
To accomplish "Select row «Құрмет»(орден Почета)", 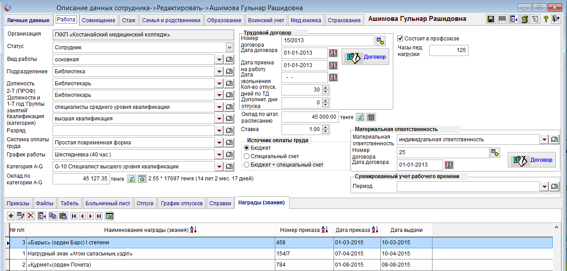I will point(281,265).
